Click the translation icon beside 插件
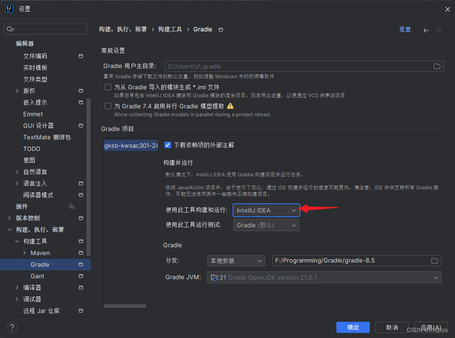 (72, 207)
